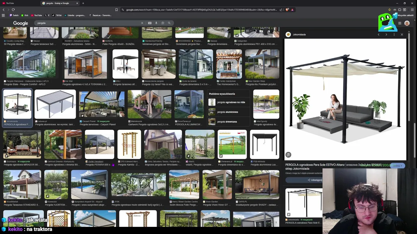
Task: Show next image in preview panel
Action: pos(386,34)
